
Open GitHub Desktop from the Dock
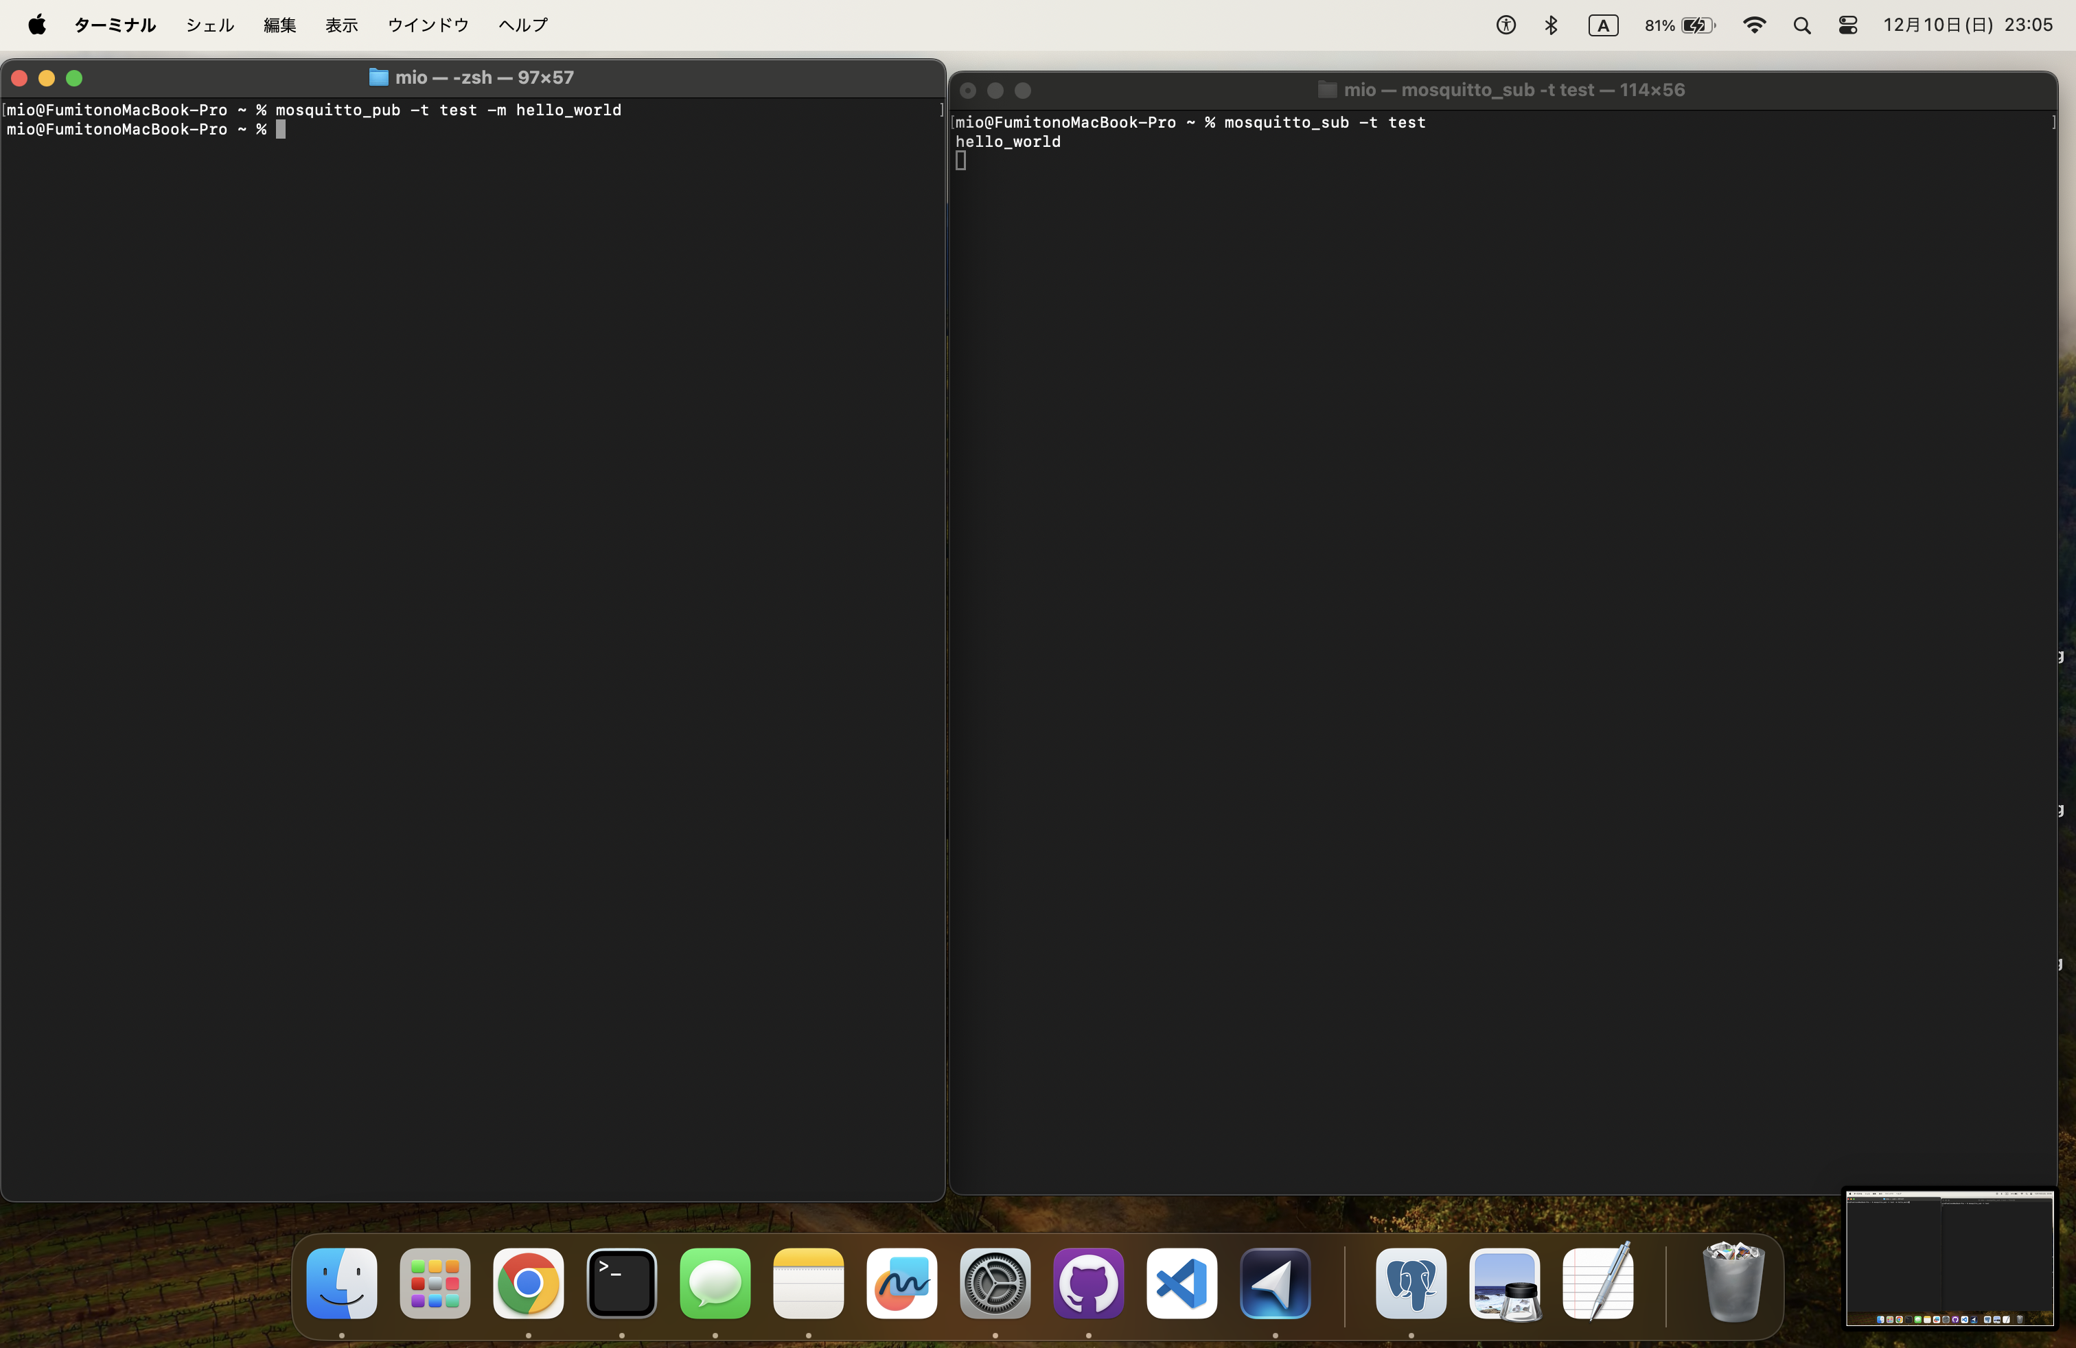[x=1087, y=1283]
